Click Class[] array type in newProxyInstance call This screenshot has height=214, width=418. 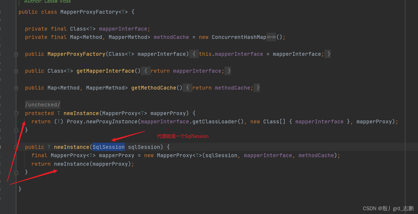click(x=274, y=121)
